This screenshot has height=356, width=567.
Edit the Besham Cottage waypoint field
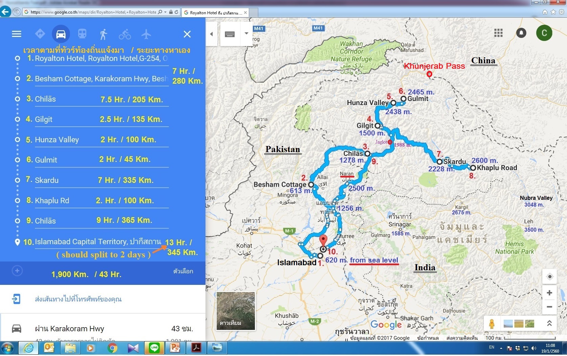click(x=101, y=79)
